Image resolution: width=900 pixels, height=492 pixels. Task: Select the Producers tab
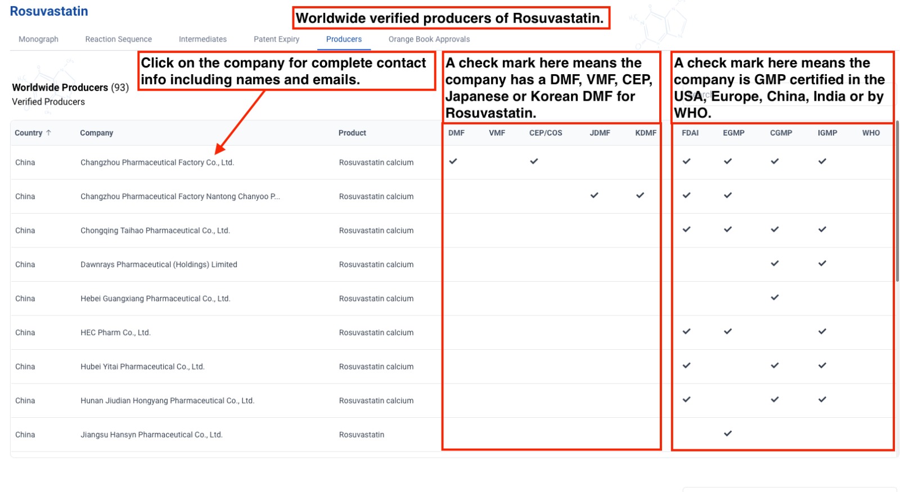point(344,39)
